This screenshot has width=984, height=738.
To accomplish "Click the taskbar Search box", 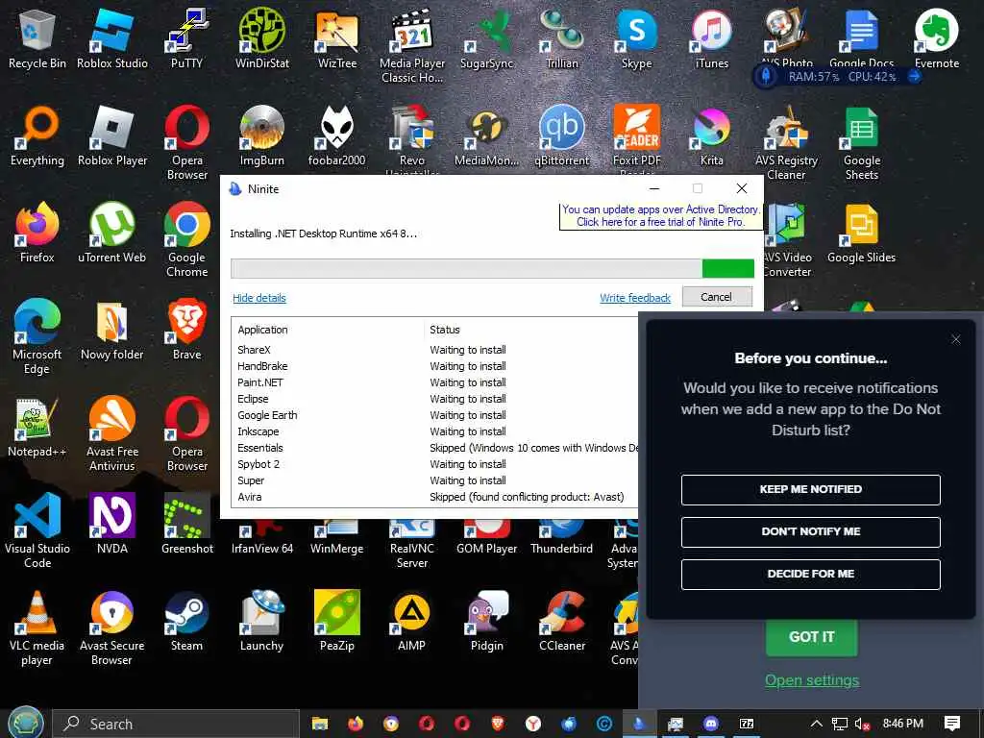I will (x=176, y=724).
